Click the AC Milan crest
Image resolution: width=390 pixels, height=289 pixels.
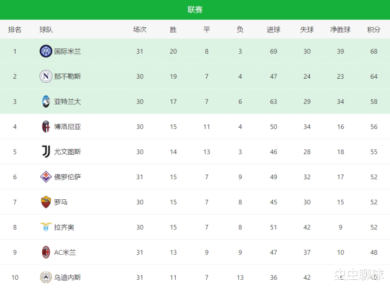point(46,252)
